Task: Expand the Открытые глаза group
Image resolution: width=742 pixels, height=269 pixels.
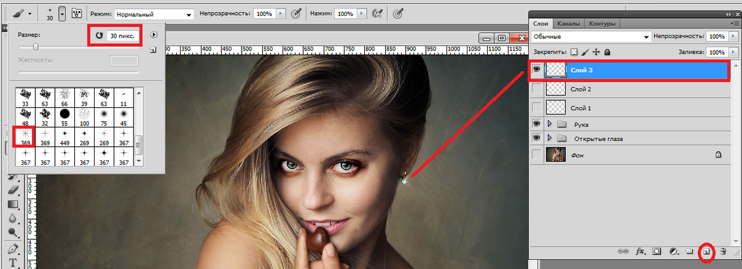Action: pyautogui.click(x=549, y=139)
